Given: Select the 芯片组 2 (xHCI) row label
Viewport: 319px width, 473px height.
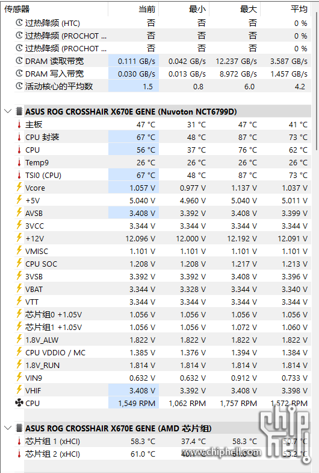Looking at the screenshot, I should (x=53, y=454).
